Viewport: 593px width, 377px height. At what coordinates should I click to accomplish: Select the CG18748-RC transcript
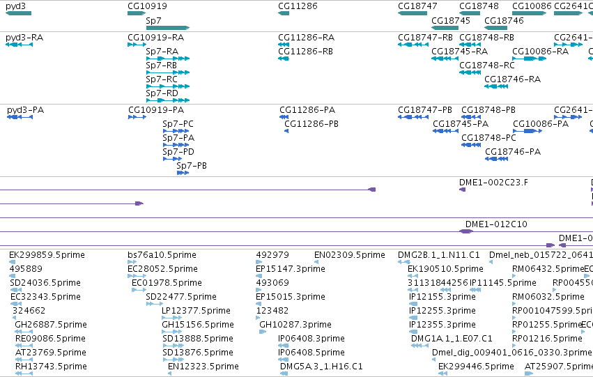coord(470,72)
